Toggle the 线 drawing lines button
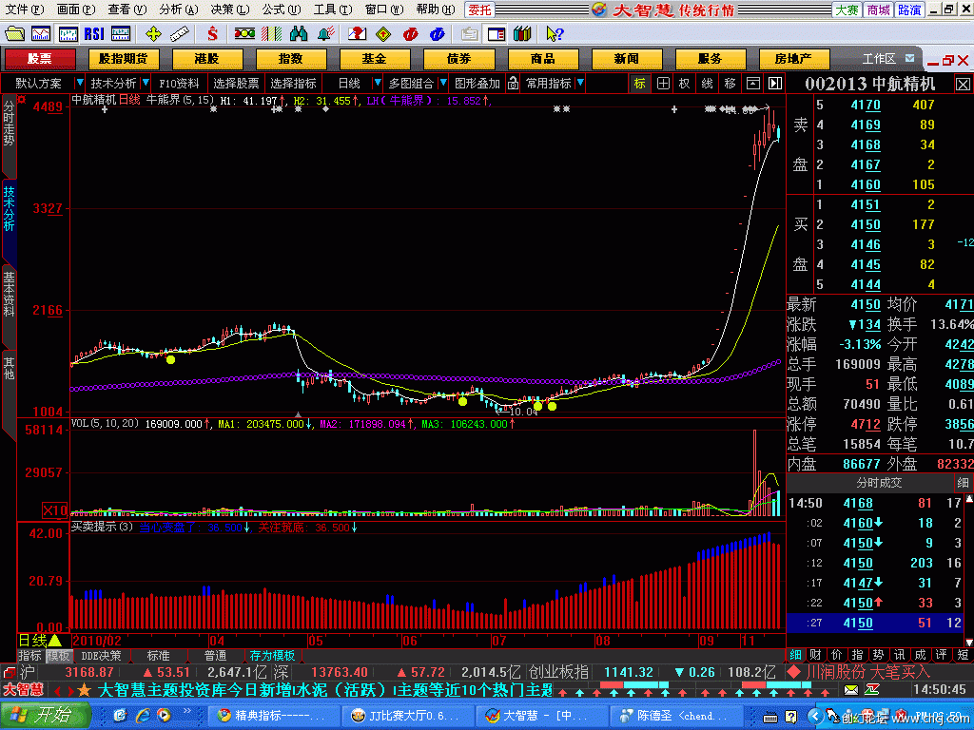Viewport: 974px width, 730px height. 707,83
